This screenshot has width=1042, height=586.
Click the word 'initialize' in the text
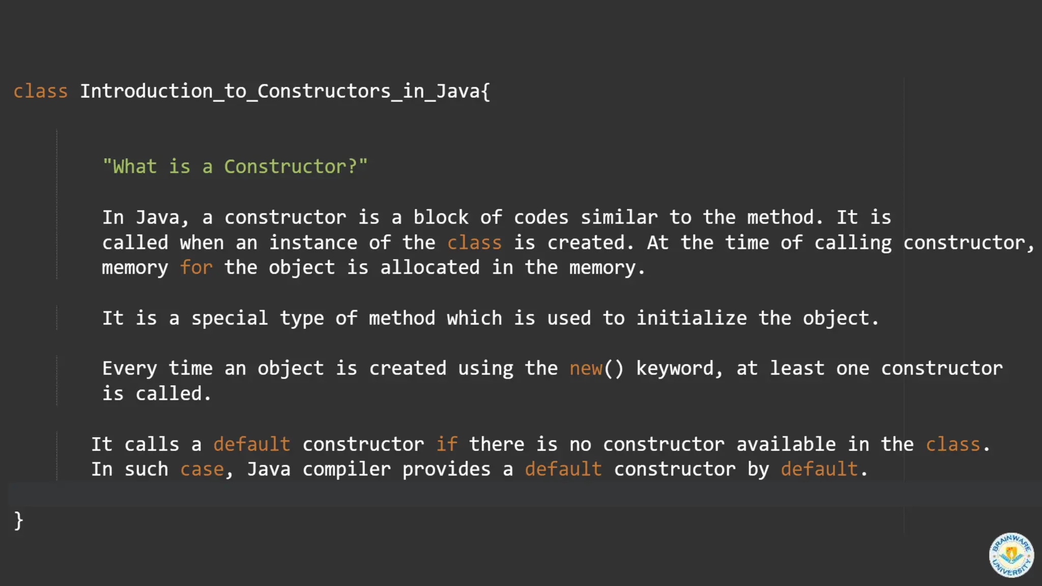pos(691,318)
